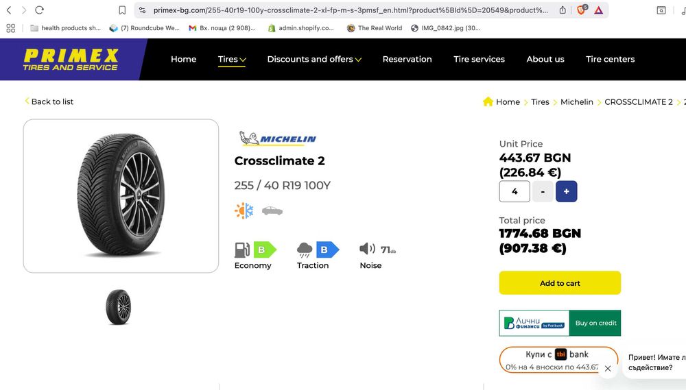The width and height of the screenshot is (686, 390).
Task: Select the small tire thumbnail image
Action: 118,307
